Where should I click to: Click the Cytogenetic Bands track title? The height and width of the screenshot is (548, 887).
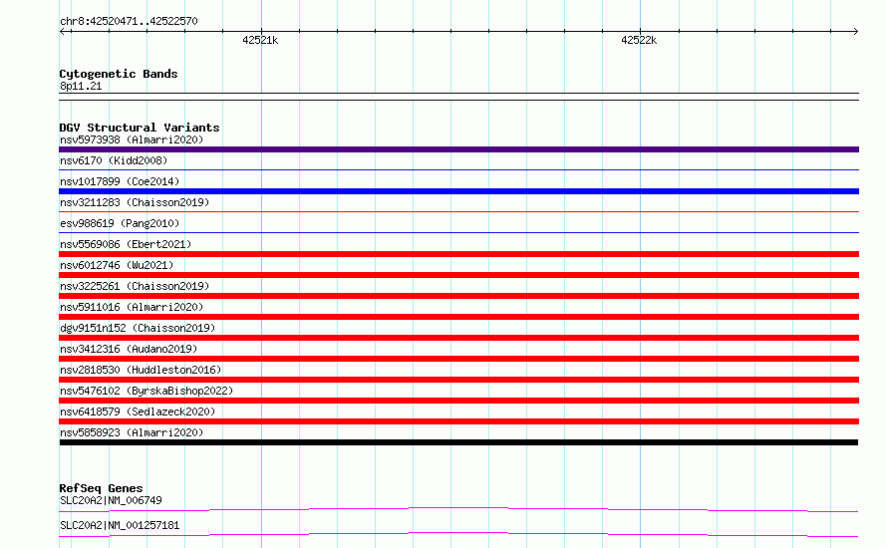(119, 74)
